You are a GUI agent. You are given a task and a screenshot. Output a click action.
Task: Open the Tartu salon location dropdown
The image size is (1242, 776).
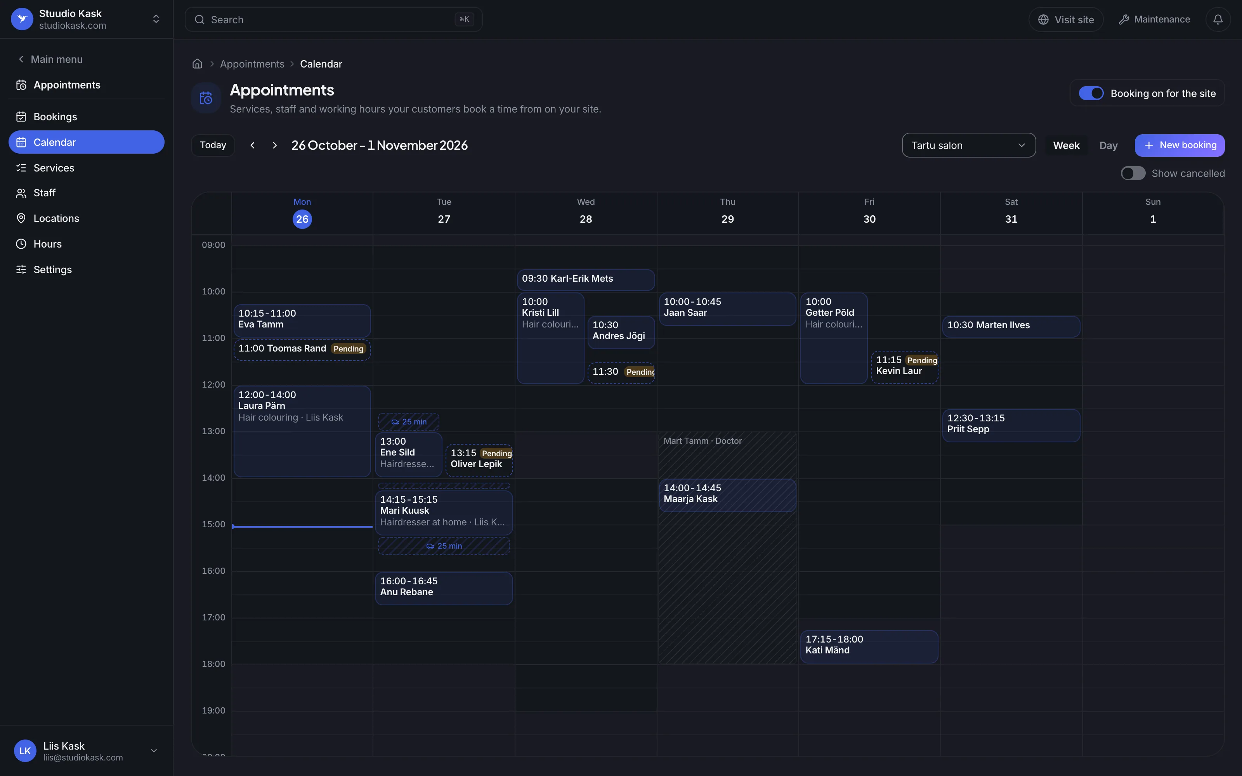(968, 145)
